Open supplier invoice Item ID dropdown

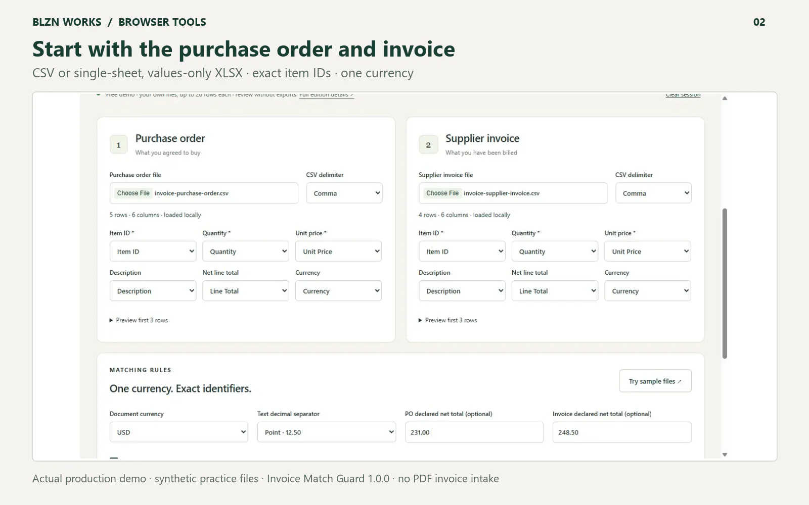(462, 251)
